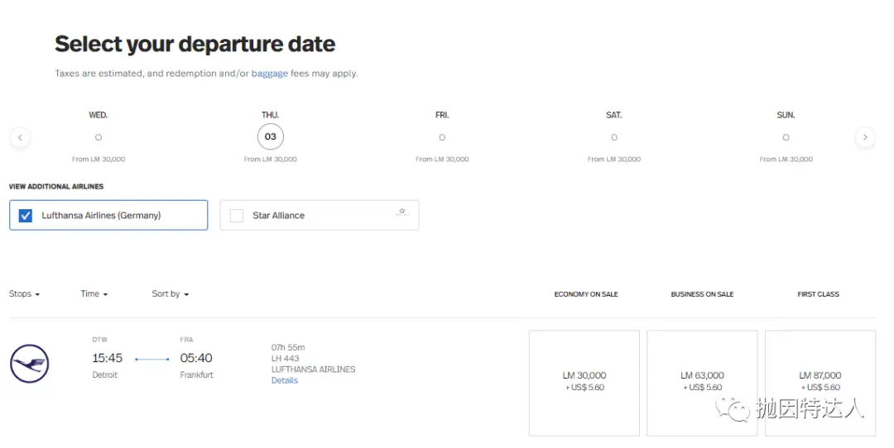
Task: Click the Star Alliance star icon
Action: pos(402,212)
